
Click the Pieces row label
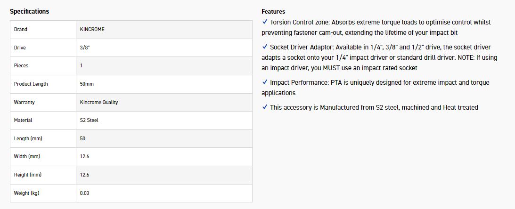(x=21, y=65)
